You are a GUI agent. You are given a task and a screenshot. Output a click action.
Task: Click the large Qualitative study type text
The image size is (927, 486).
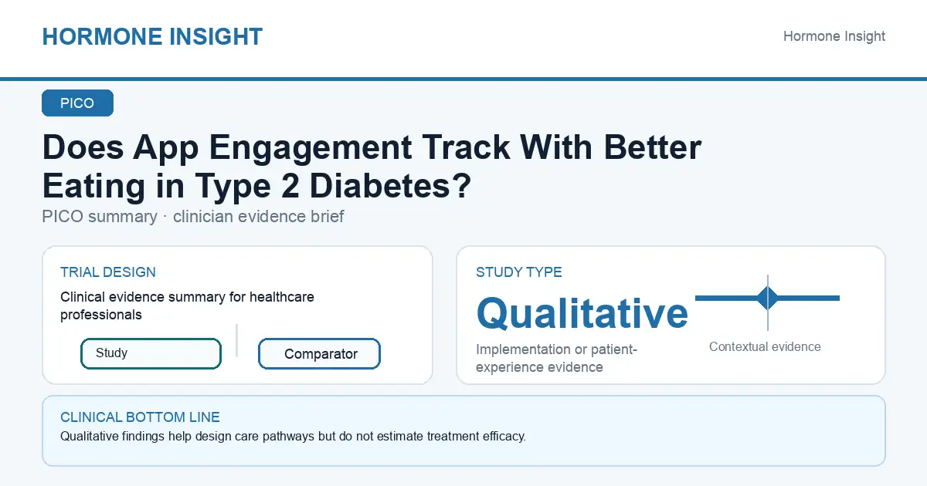(x=582, y=313)
